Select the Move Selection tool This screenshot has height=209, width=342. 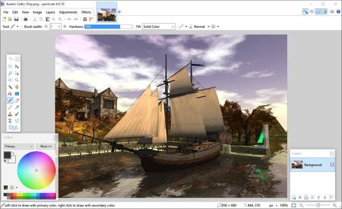coord(17,73)
